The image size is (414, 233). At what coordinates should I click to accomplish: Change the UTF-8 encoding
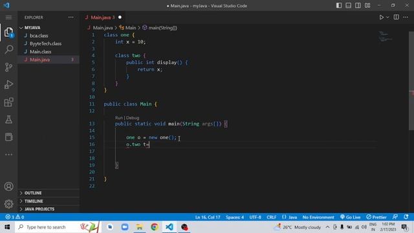pos(256,217)
